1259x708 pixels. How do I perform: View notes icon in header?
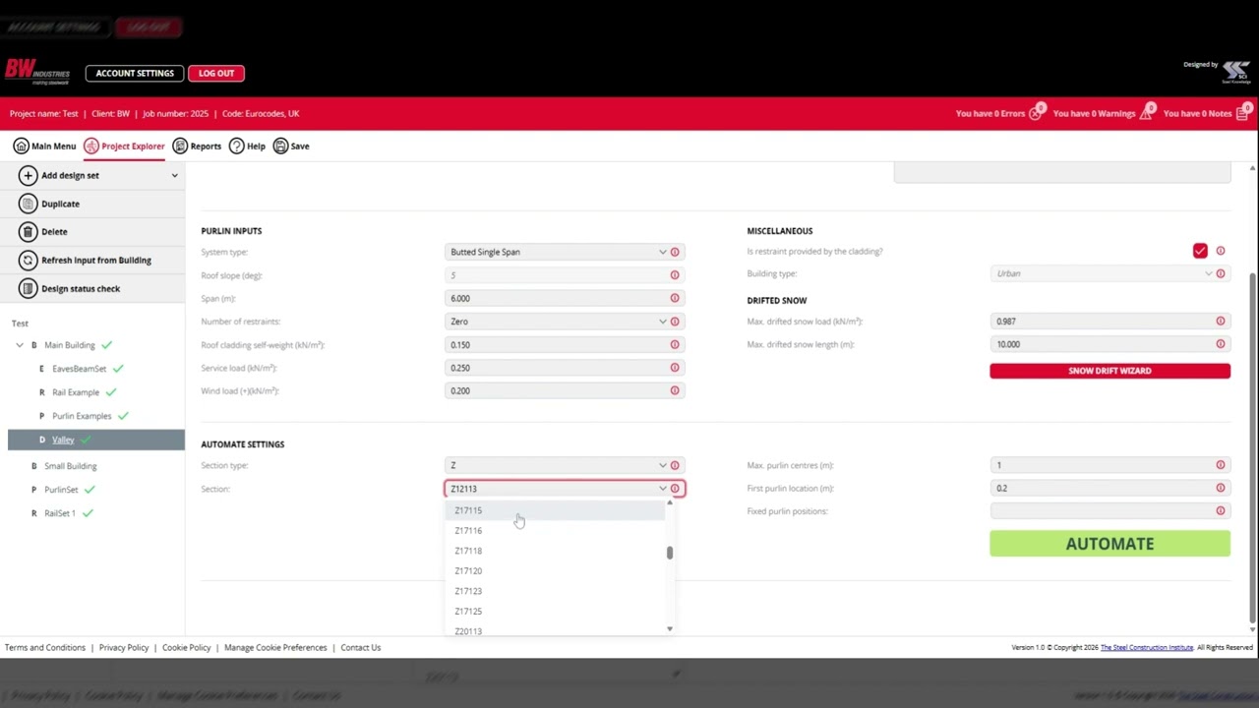coord(1242,113)
